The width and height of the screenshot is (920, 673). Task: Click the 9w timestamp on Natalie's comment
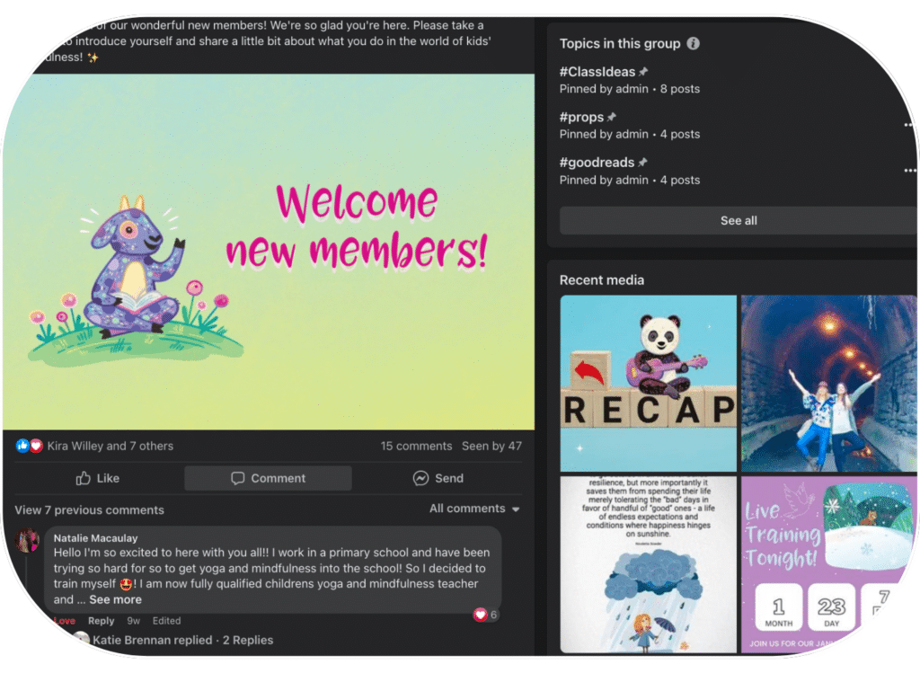(134, 621)
